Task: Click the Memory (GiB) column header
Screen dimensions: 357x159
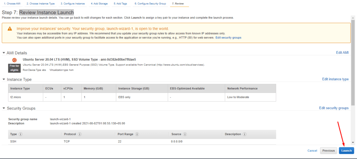Action: point(99,88)
